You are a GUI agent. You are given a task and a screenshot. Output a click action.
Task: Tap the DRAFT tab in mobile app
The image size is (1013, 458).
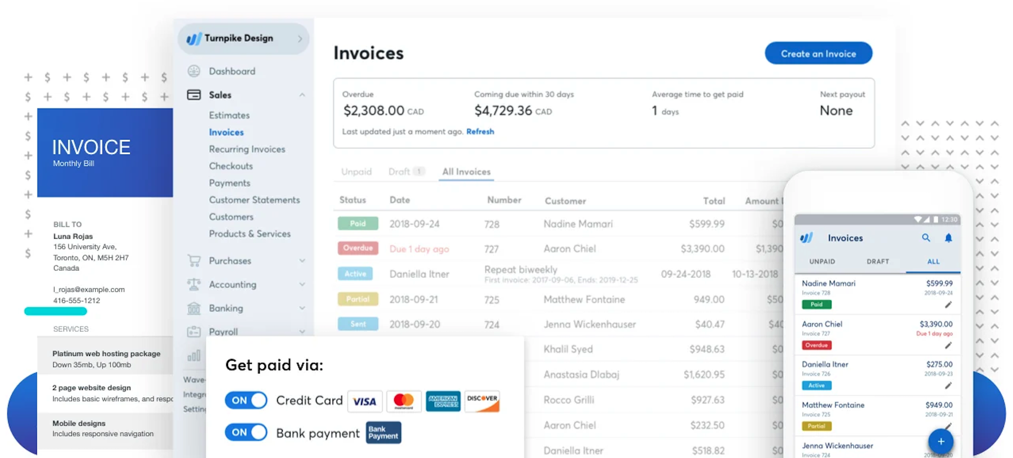[x=878, y=261]
